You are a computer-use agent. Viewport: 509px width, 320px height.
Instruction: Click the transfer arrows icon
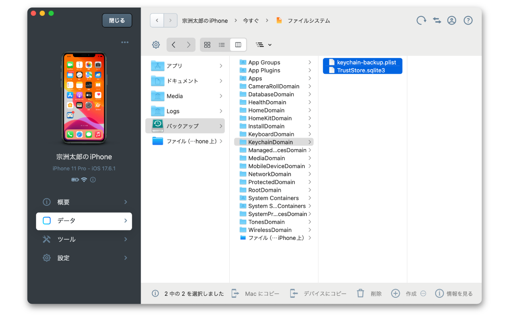[437, 21]
